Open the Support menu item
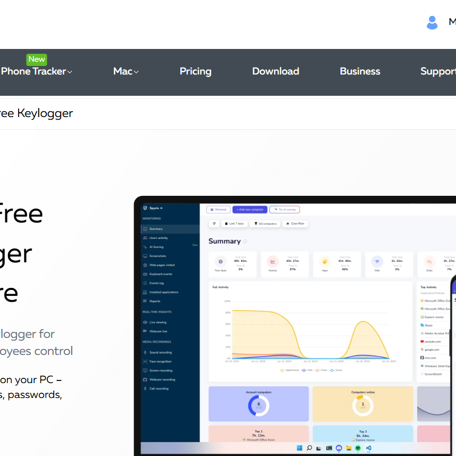 (x=438, y=71)
